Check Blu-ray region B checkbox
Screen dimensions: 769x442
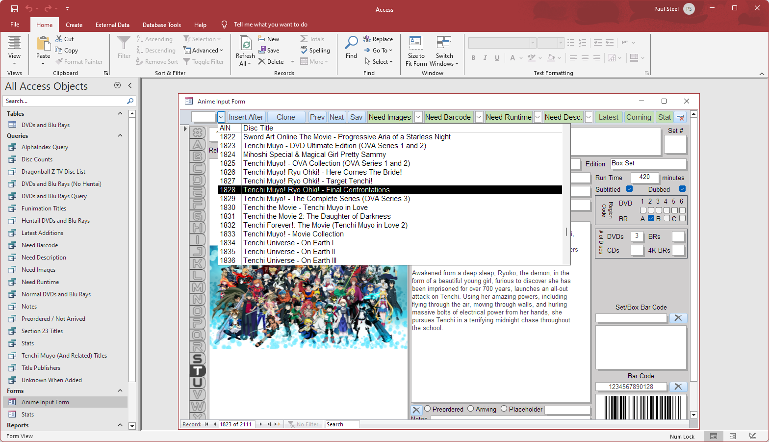pos(666,218)
